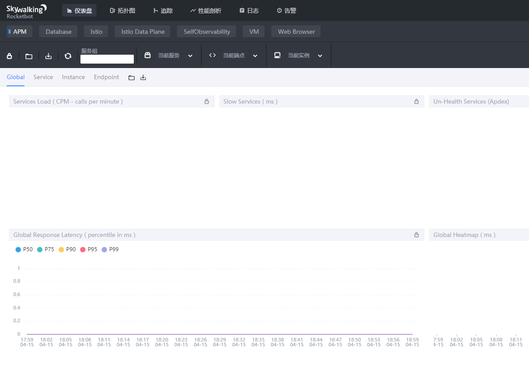Screen dimensions: 529x373
Task: Open the 当前端点 endpoint dropdown
Action: [x=255, y=55]
